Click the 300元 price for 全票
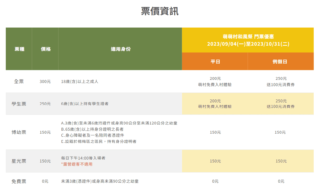Image resolution: width=319 pixels, height=190 pixels. [45, 82]
